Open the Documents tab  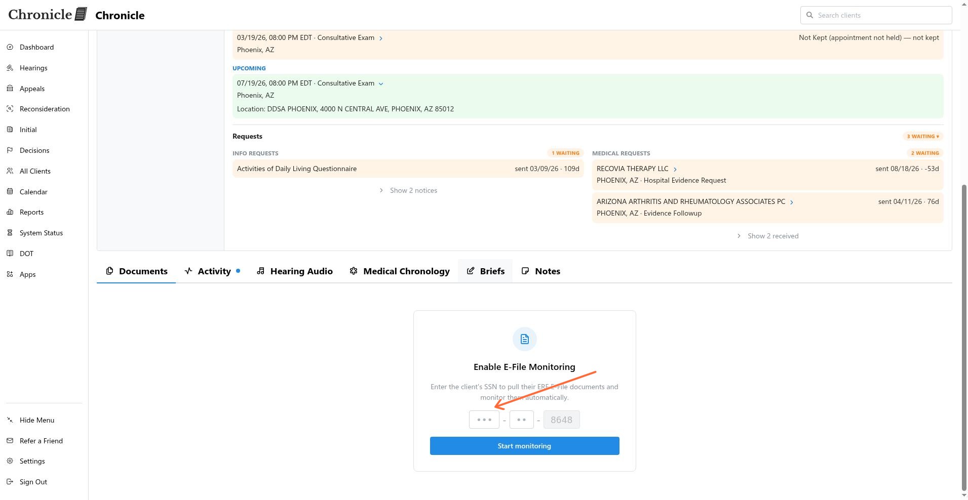(x=136, y=271)
